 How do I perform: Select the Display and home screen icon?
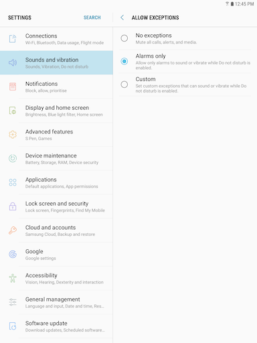[13, 111]
